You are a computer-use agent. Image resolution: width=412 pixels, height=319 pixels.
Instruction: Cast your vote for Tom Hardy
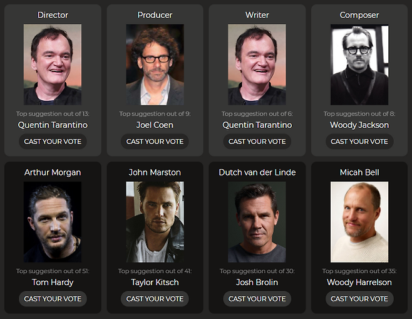pos(53,299)
